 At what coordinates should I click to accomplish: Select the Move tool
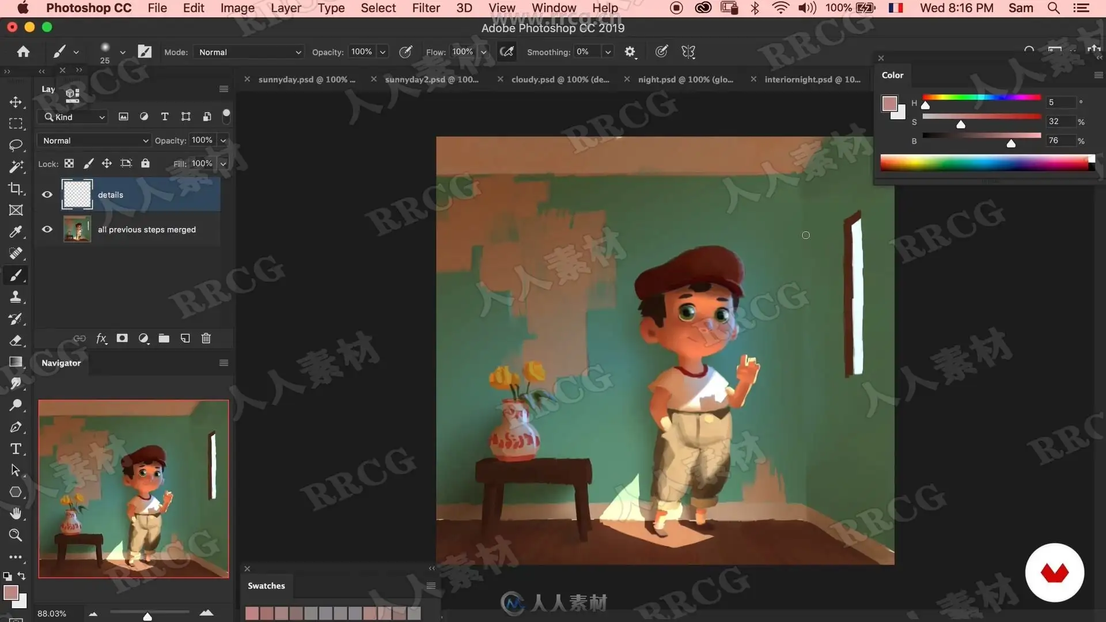16,102
